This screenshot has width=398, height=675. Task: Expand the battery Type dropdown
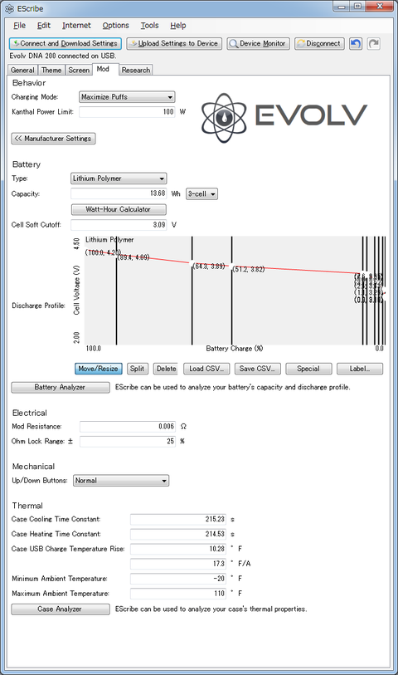(119, 179)
